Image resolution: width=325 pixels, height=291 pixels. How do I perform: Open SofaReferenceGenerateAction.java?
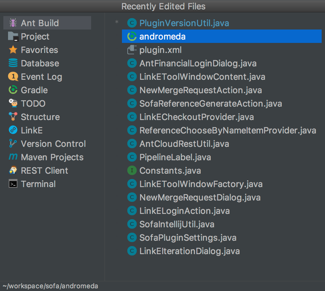tap(222, 103)
